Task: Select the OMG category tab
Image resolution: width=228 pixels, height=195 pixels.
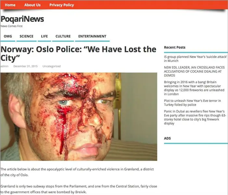Action: point(8,36)
